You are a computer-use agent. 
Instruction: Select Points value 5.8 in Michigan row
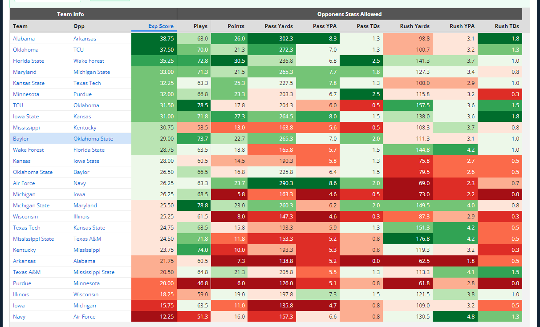(229, 194)
